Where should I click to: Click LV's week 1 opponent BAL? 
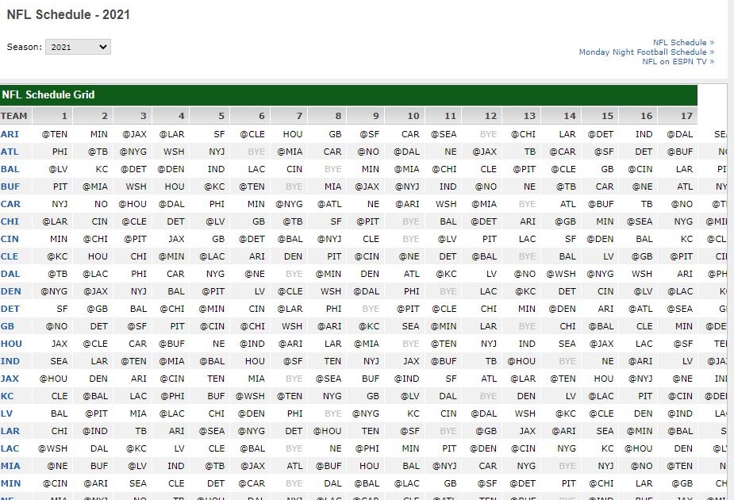click(x=58, y=413)
